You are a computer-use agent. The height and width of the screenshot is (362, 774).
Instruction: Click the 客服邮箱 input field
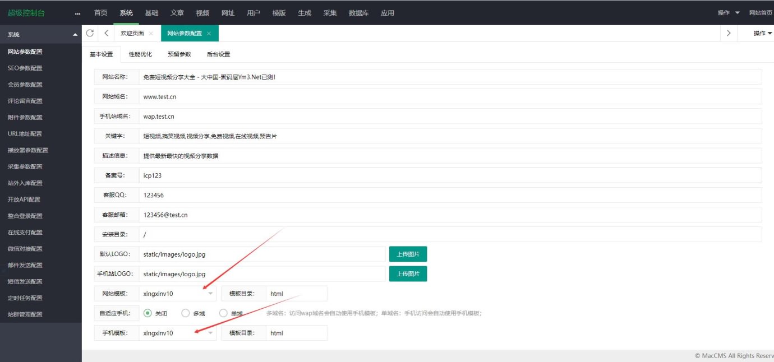pyautogui.click(x=450, y=215)
